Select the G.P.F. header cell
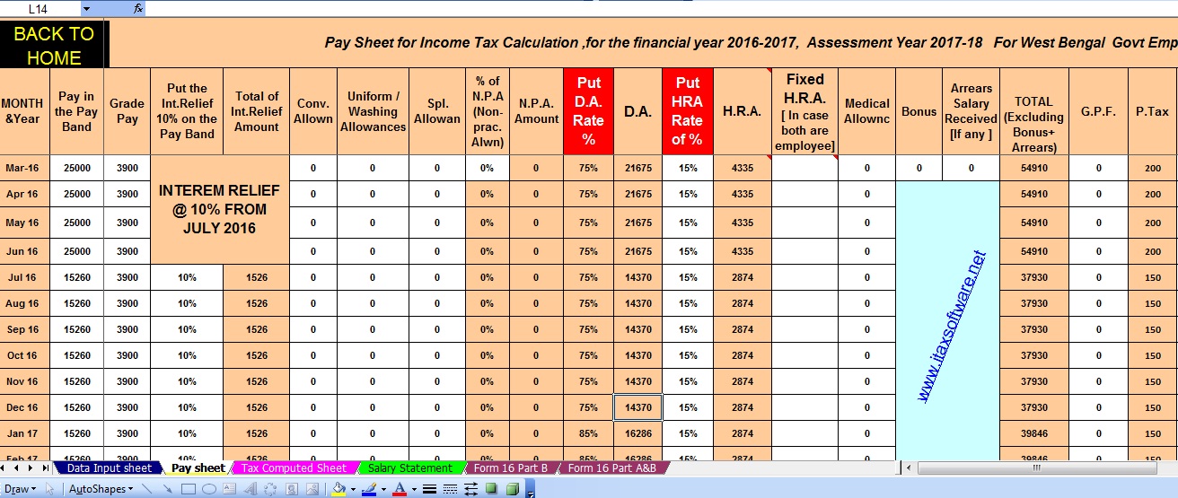1178x498 pixels. tap(1097, 111)
